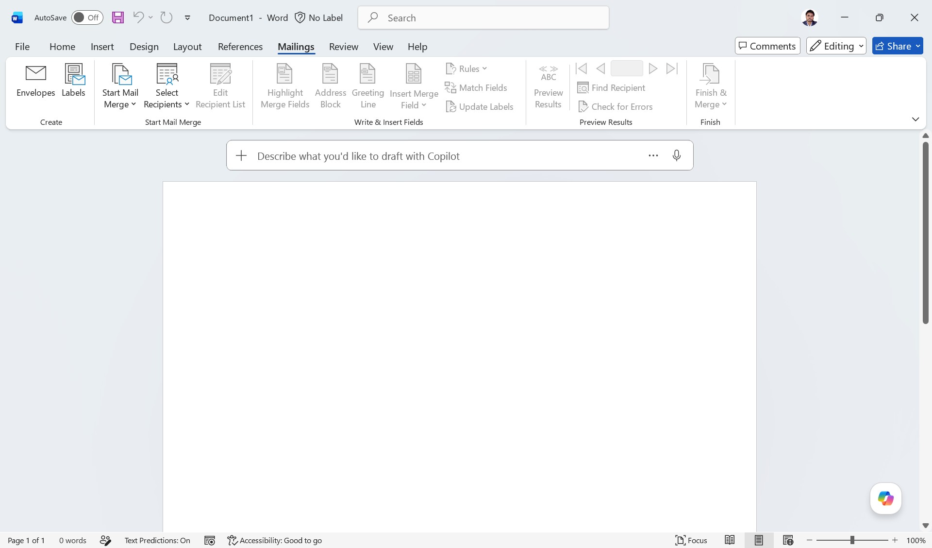Toggle Text Predictions: On

pos(157,540)
